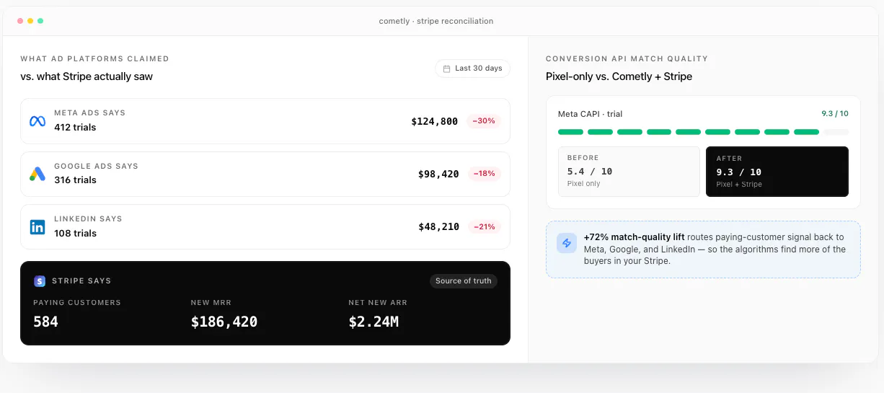Select the BEFORE 5.4 / 10 card
Screen dimensions: 884x393
pyautogui.click(x=629, y=172)
